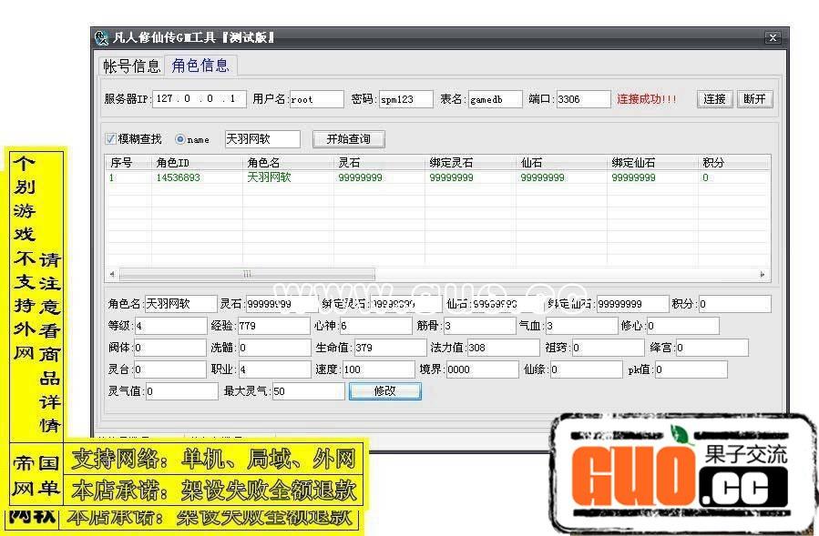
Task: Click the 等级 field containing 4
Action: pyautogui.click(x=170, y=326)
